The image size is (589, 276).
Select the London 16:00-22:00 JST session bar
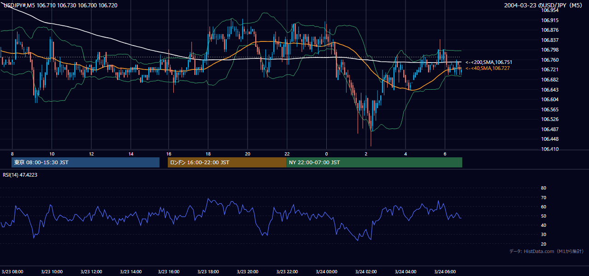(227, 162)
